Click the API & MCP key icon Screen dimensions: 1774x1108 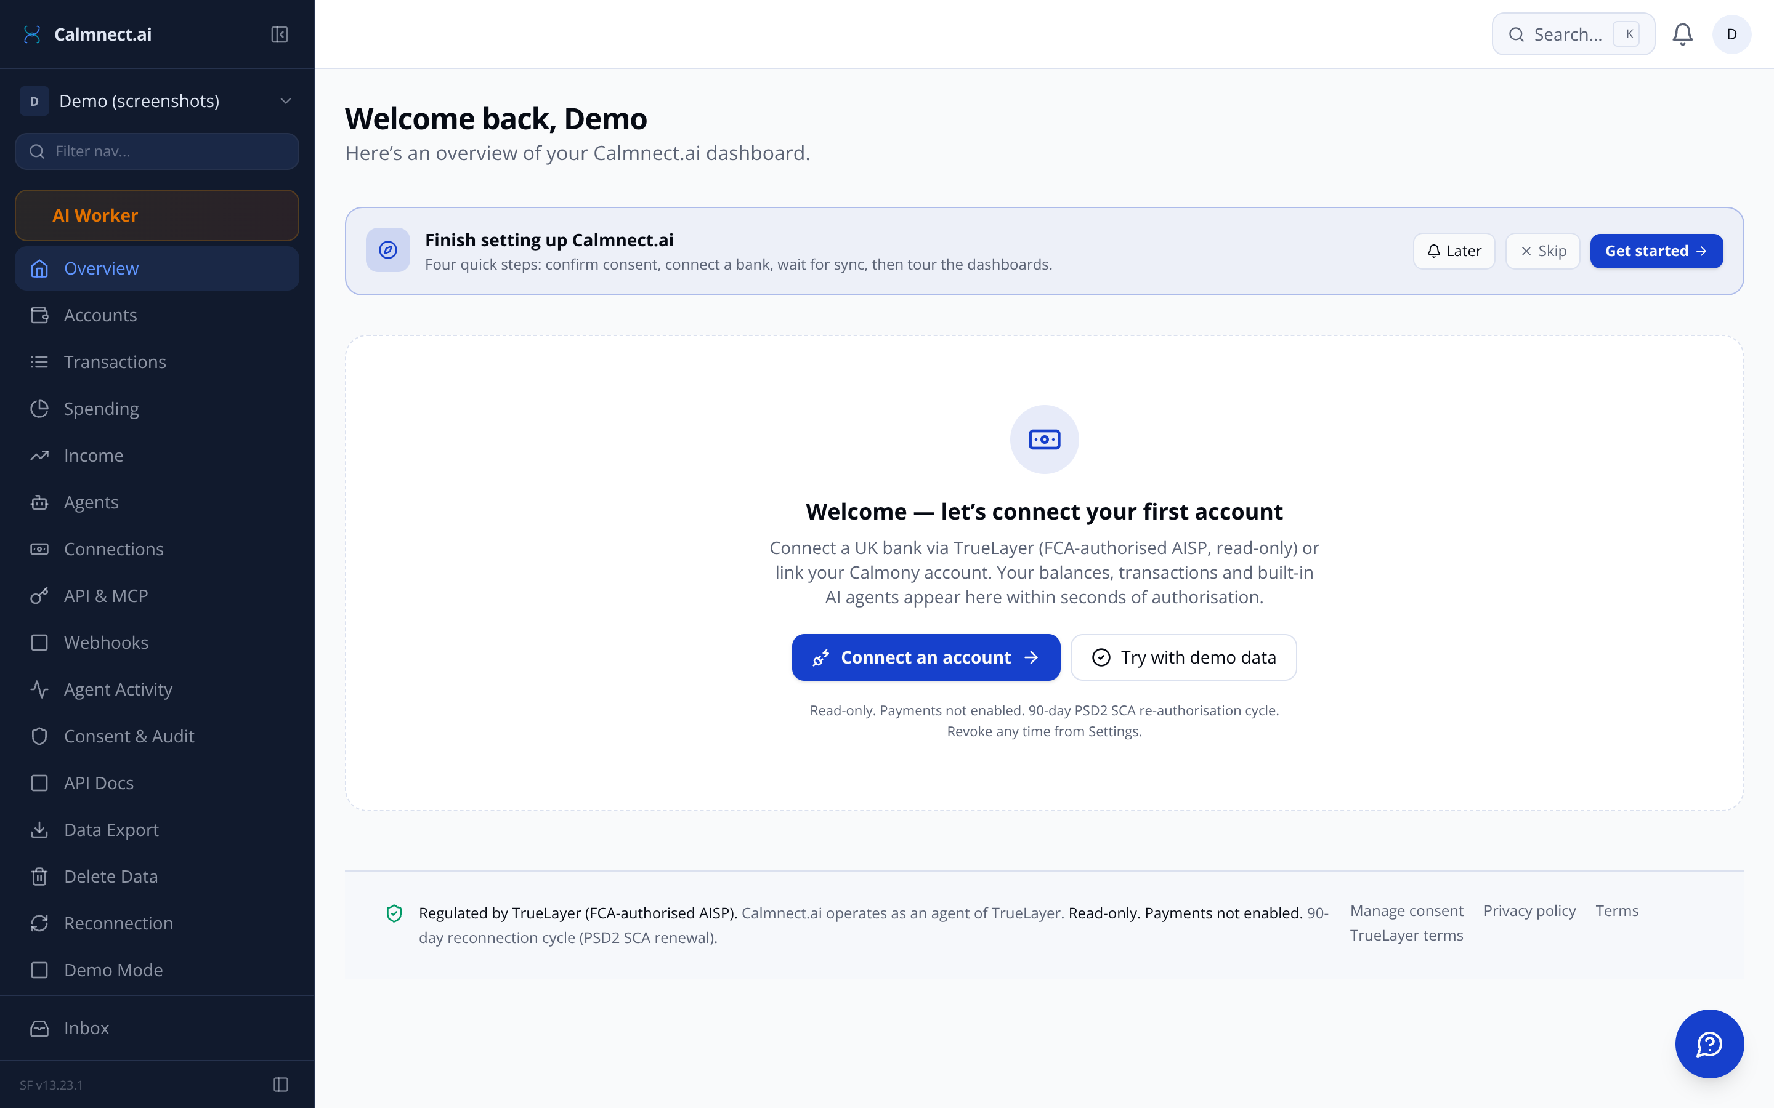click(39, 596)
